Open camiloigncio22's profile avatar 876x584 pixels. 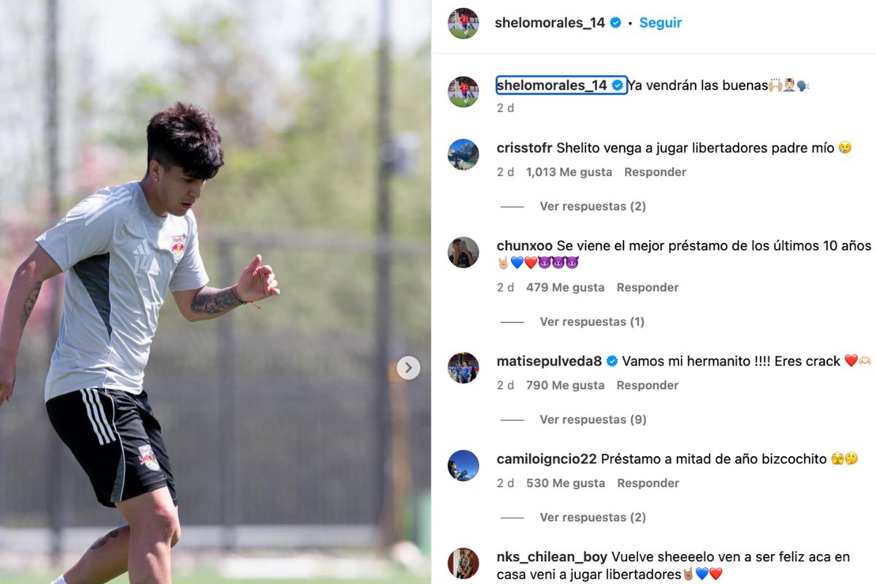[463, 465]
